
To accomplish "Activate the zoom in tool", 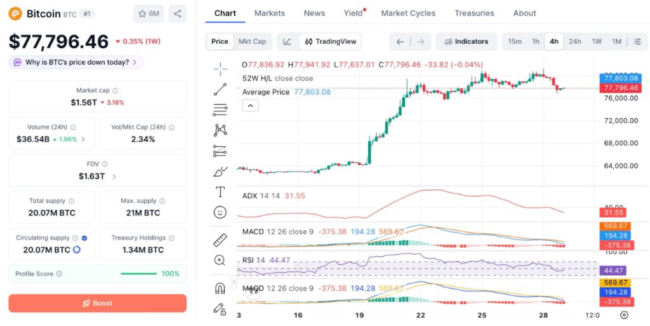I will tap(220, 261).
